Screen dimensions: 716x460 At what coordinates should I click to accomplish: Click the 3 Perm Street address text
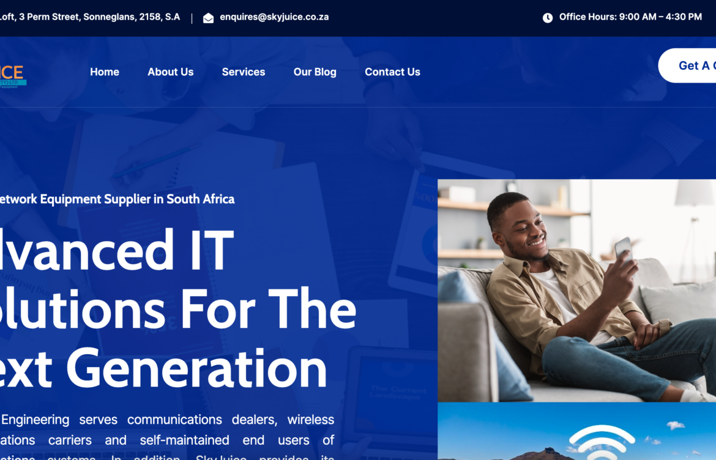tap(90, 17)
